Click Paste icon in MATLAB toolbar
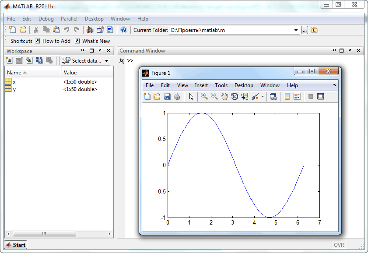This screenshot has height=253, width=368. pyautogui.click(x=56, y=30)
